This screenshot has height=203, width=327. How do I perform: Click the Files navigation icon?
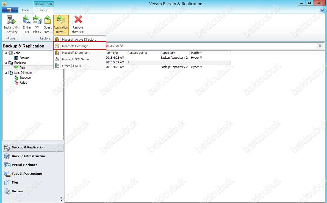[x=7, y=182]
